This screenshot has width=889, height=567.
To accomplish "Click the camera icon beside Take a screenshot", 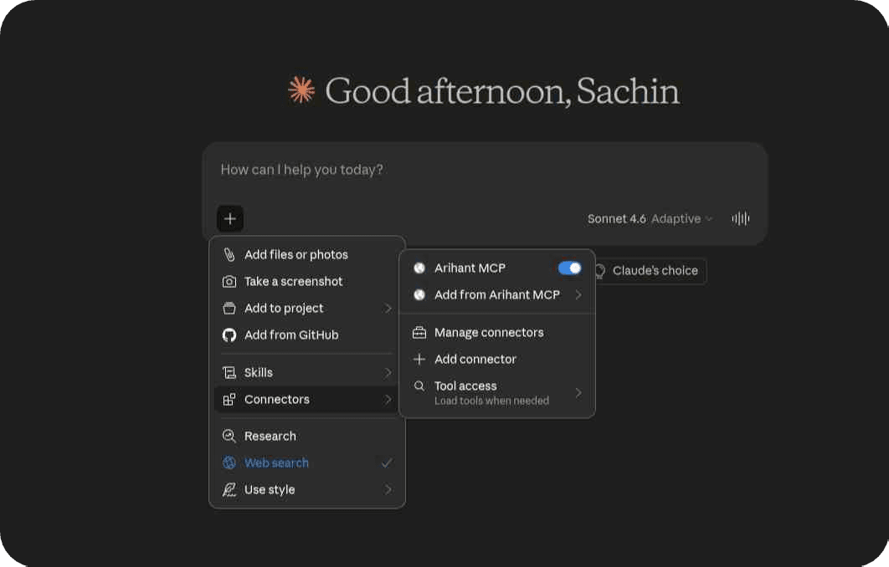I will [x=229, y=282].
